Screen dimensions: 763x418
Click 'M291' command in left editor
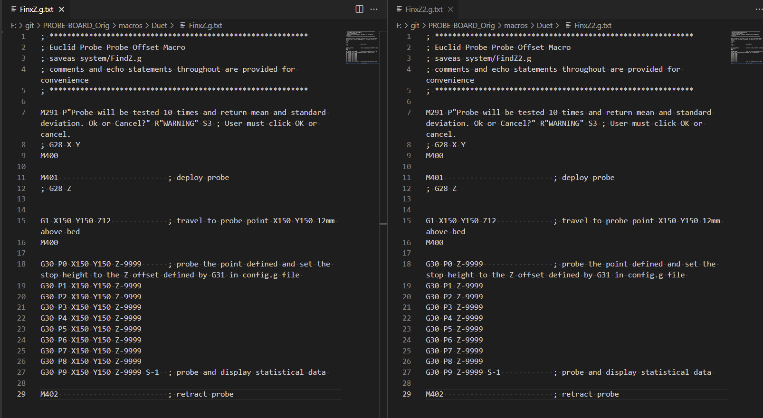coord(49,112)
